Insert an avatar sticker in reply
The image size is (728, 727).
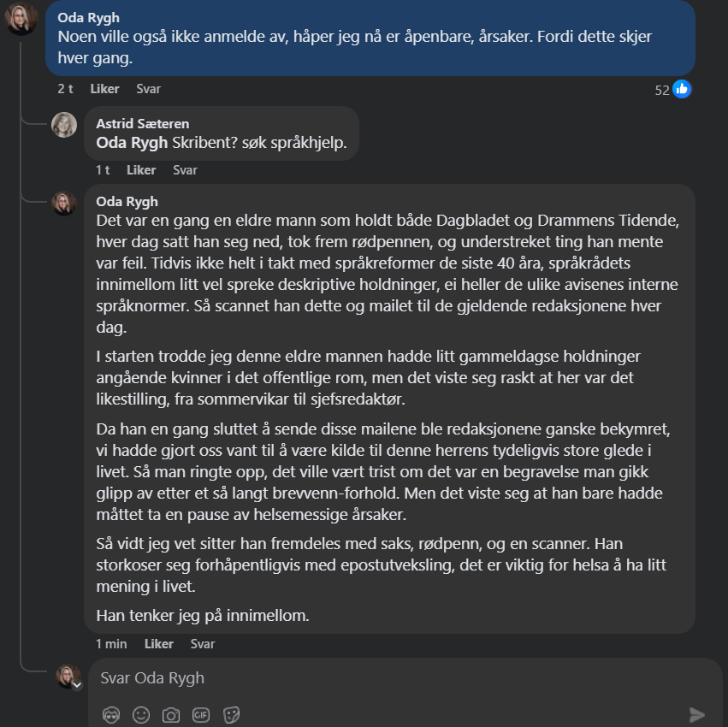(x=111, y=714)
